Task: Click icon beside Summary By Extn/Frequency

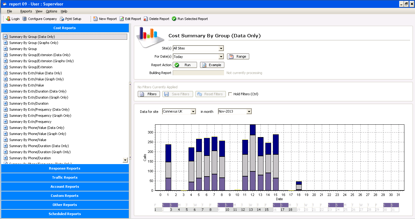Action: click(5, 122)
